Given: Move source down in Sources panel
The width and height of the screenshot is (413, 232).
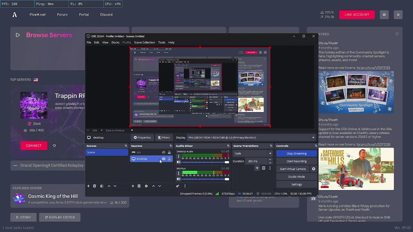Looking at the screenshot, I should click(x=159, y=186).
